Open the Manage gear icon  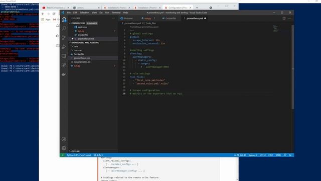coord(64,148)
